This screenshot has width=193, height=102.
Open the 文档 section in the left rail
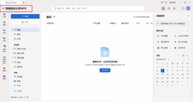tap(4, 16)
